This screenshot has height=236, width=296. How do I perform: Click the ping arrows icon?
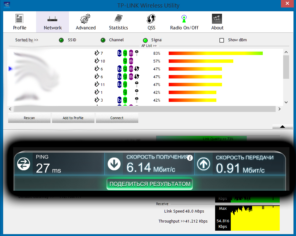click(24, 164)
